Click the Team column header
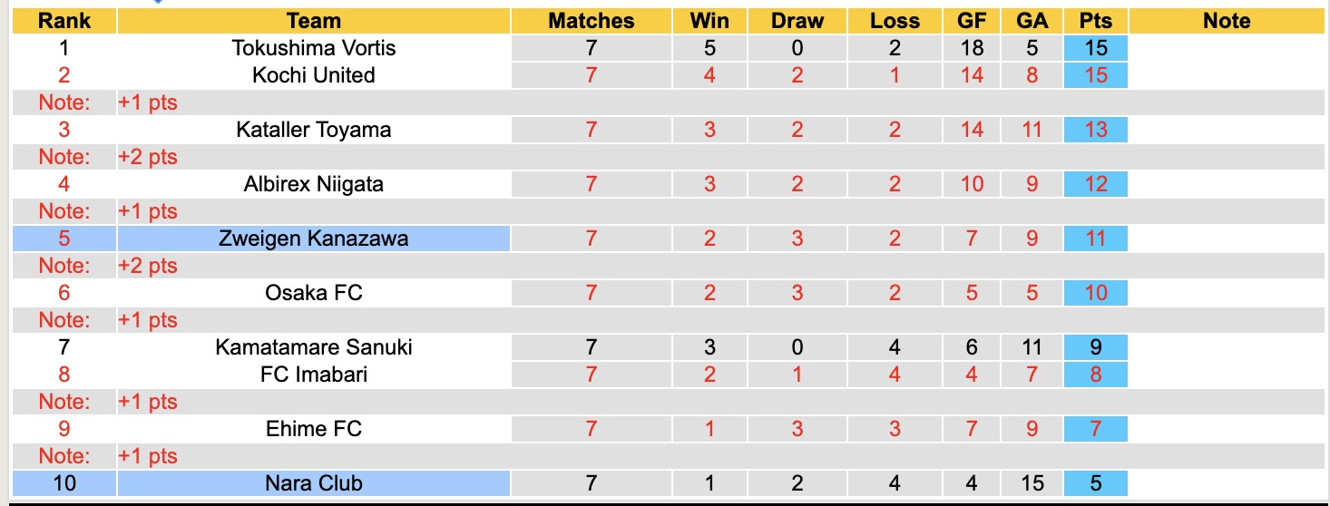The width and height of the screenshot is (1330, 506). click(x=314, y=21)
